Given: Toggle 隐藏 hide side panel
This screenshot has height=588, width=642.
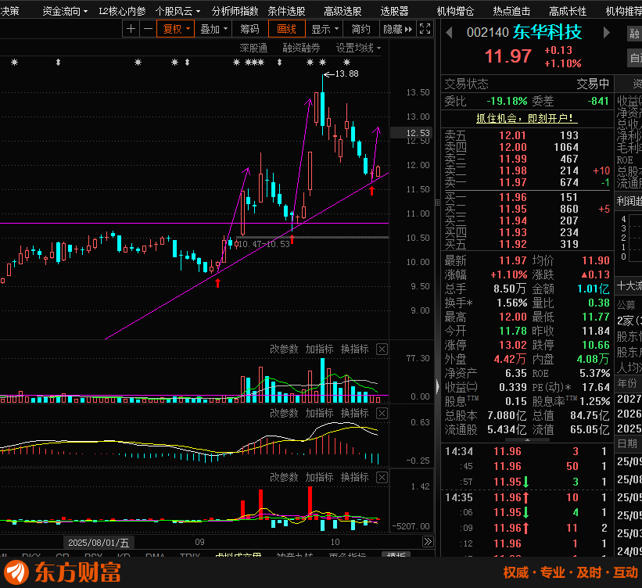Looking at the screenshot, I should point(397,29).
